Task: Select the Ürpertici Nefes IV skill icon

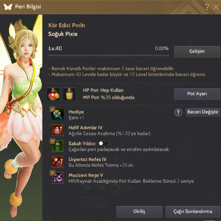Action: [57, 162]
